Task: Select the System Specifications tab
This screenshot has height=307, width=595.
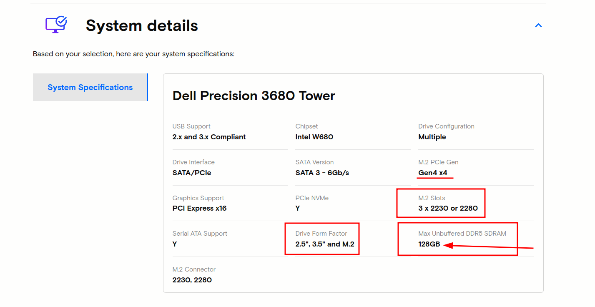Action: [90, 87]
